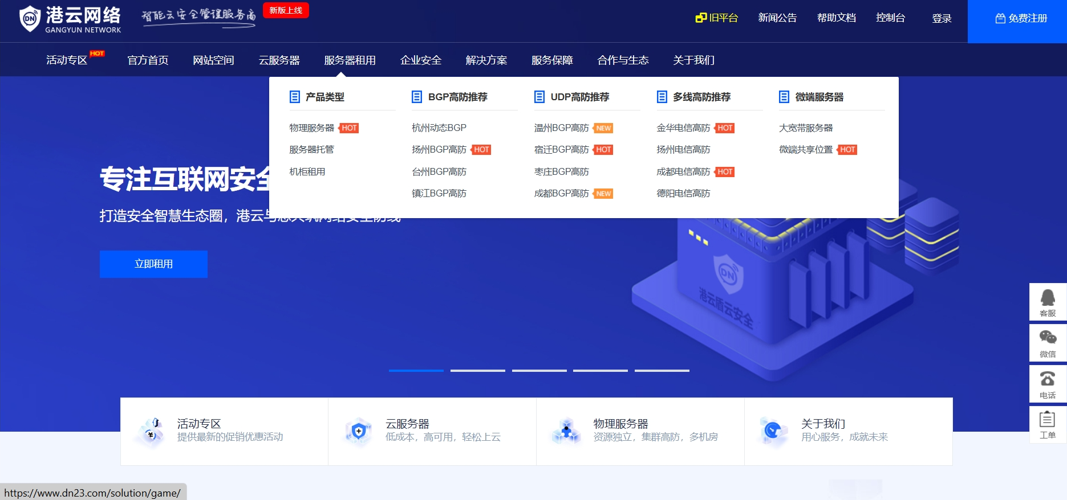Click the login link
1067x500 pixels.
tap(941, 19)
